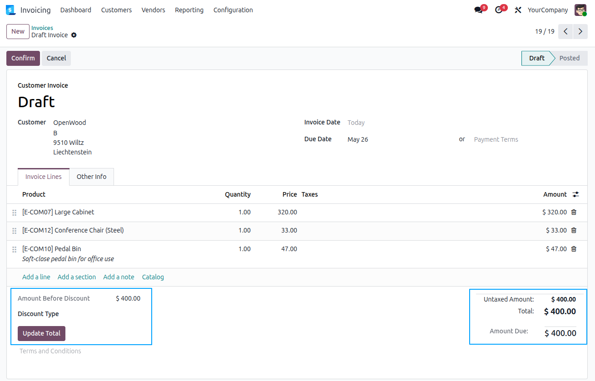The image size is (595, 381).
Task: Delete the Conference Chair invoice line
Action: point(574,230)
